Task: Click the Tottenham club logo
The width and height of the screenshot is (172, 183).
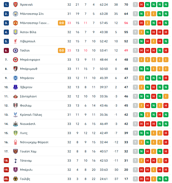Action: point(15,161)
